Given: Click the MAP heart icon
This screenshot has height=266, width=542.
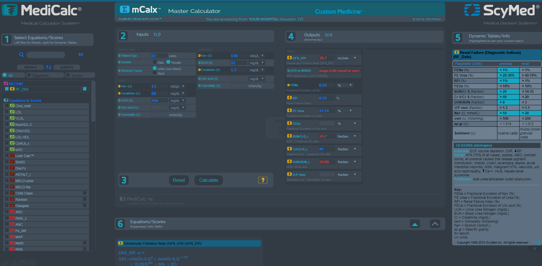Looking at the screenshot, I should click(x=12, y=237).
